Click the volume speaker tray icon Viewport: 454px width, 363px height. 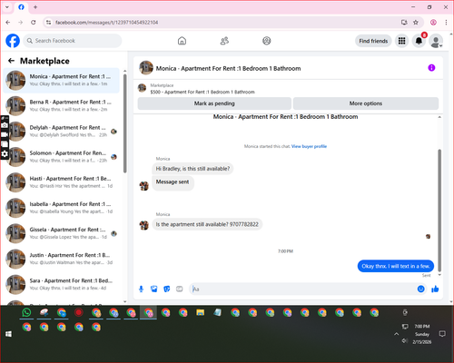tap(404, 341)
